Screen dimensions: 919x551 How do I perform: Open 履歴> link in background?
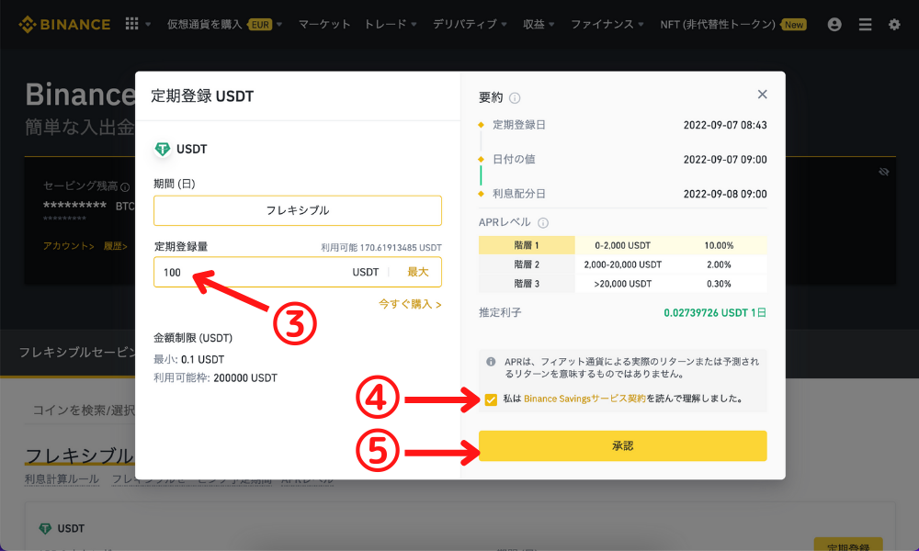[116, 246]
